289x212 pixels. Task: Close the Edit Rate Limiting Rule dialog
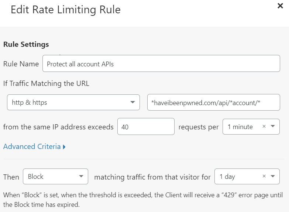[x=280, y=6]
